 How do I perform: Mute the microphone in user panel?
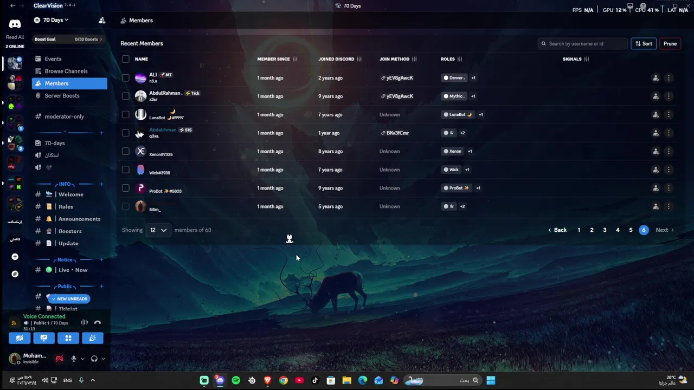click(x=74, y=358)
